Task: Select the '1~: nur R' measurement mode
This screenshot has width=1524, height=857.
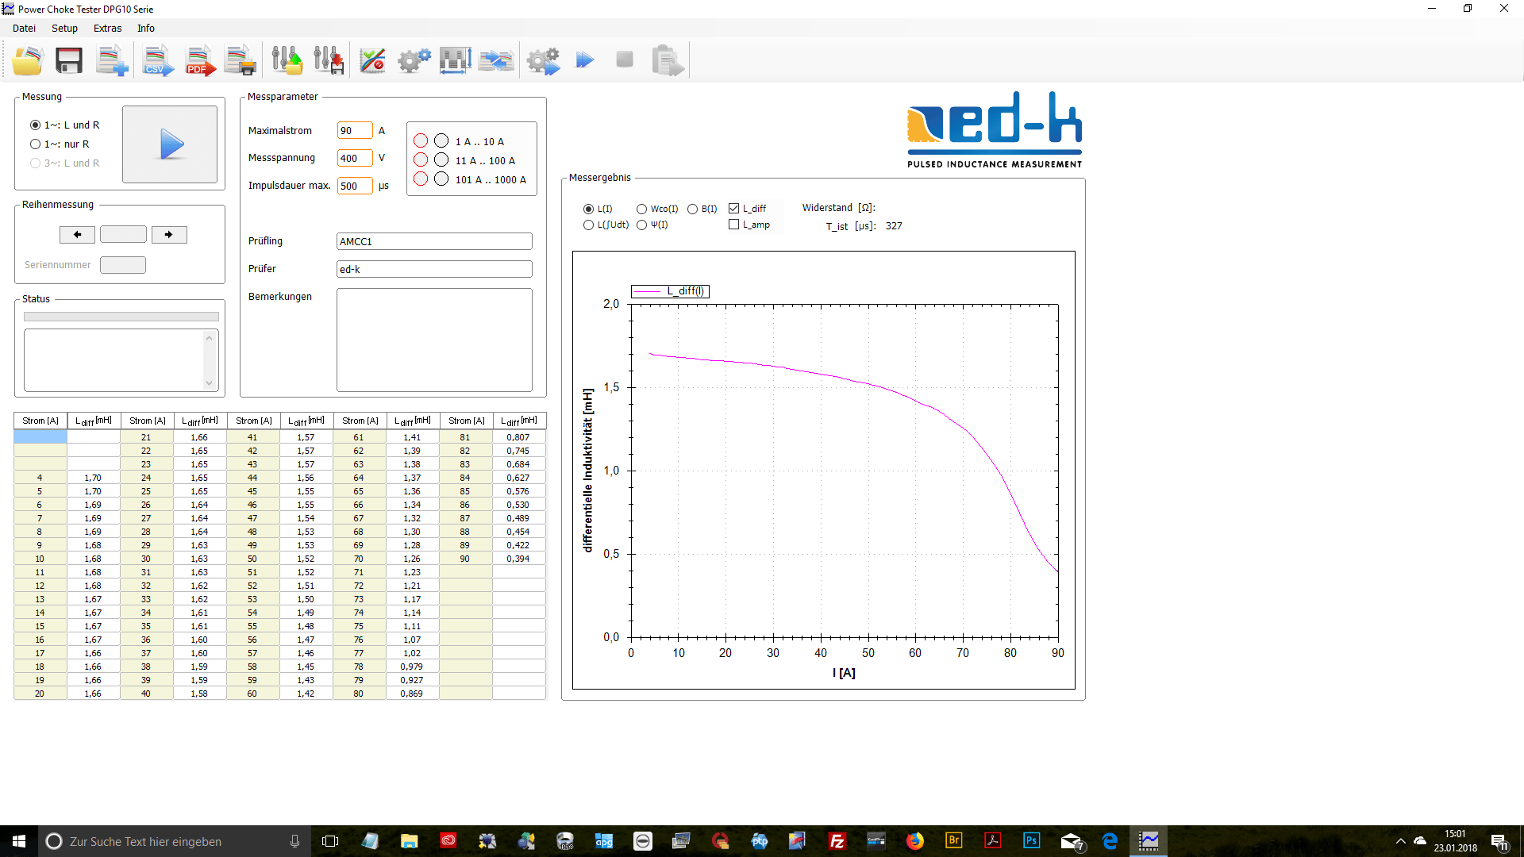Action: (36, 144)
